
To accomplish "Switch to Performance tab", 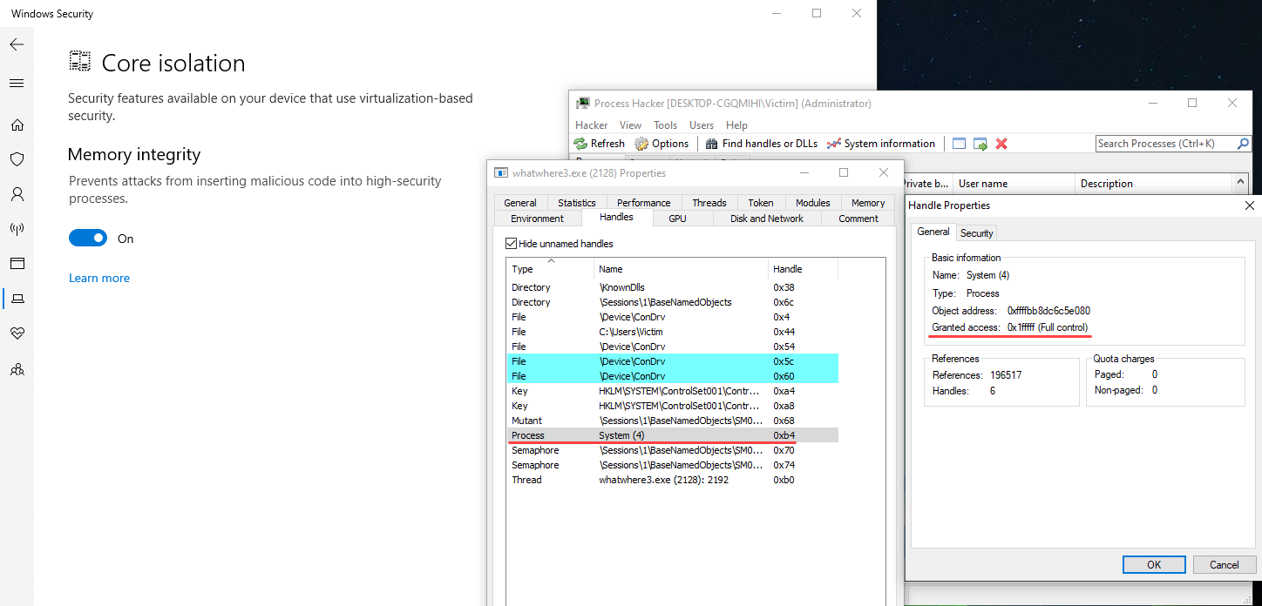I will (x=644, y=203).
